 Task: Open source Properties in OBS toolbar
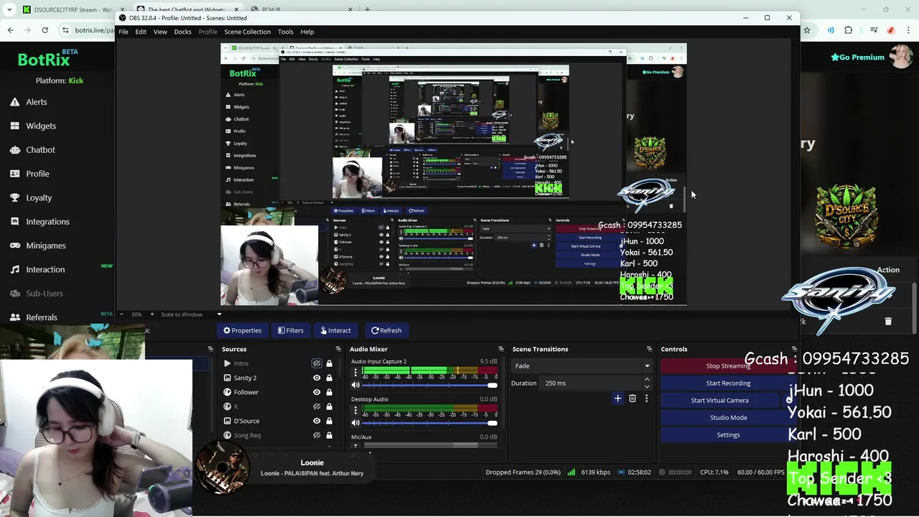tap(242, 330)
